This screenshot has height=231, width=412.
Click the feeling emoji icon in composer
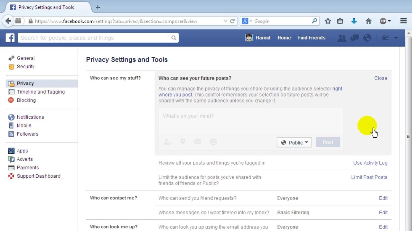213,142
